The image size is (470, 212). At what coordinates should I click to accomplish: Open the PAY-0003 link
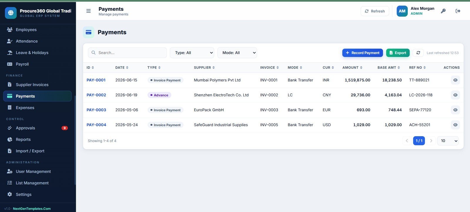pos(96,110)
